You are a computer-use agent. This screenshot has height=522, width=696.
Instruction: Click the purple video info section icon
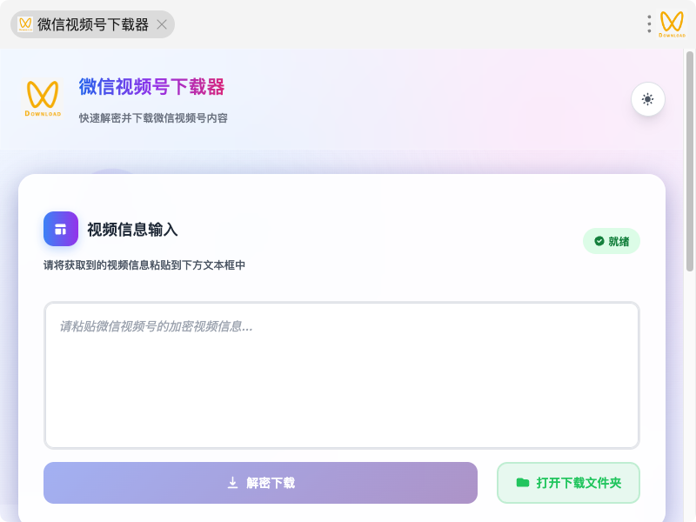pyautogui.click(x=61, y=229)
